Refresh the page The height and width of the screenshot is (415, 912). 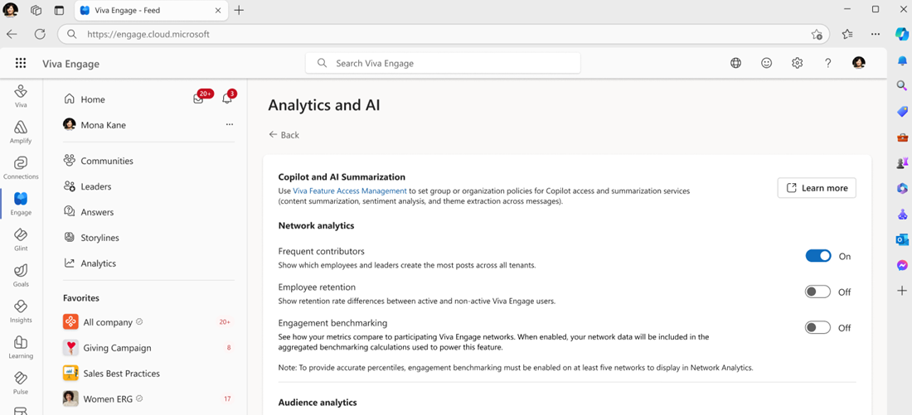(x=40, y=34)
